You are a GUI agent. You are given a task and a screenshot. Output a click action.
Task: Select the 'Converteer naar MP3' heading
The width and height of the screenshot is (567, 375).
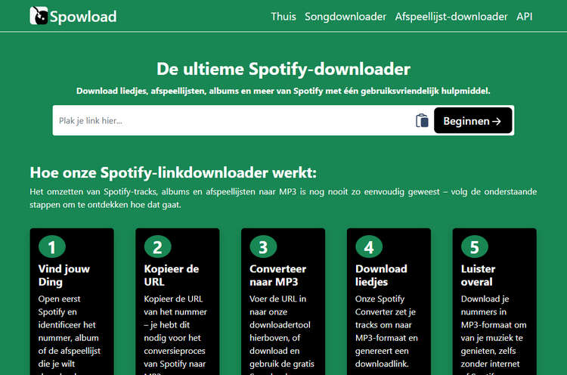277,275
